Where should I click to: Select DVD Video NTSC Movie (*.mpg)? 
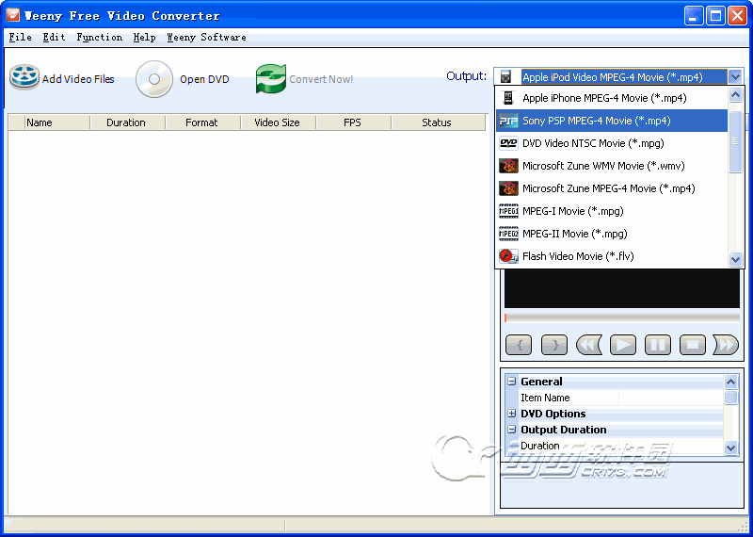click(x=612, y=143)
